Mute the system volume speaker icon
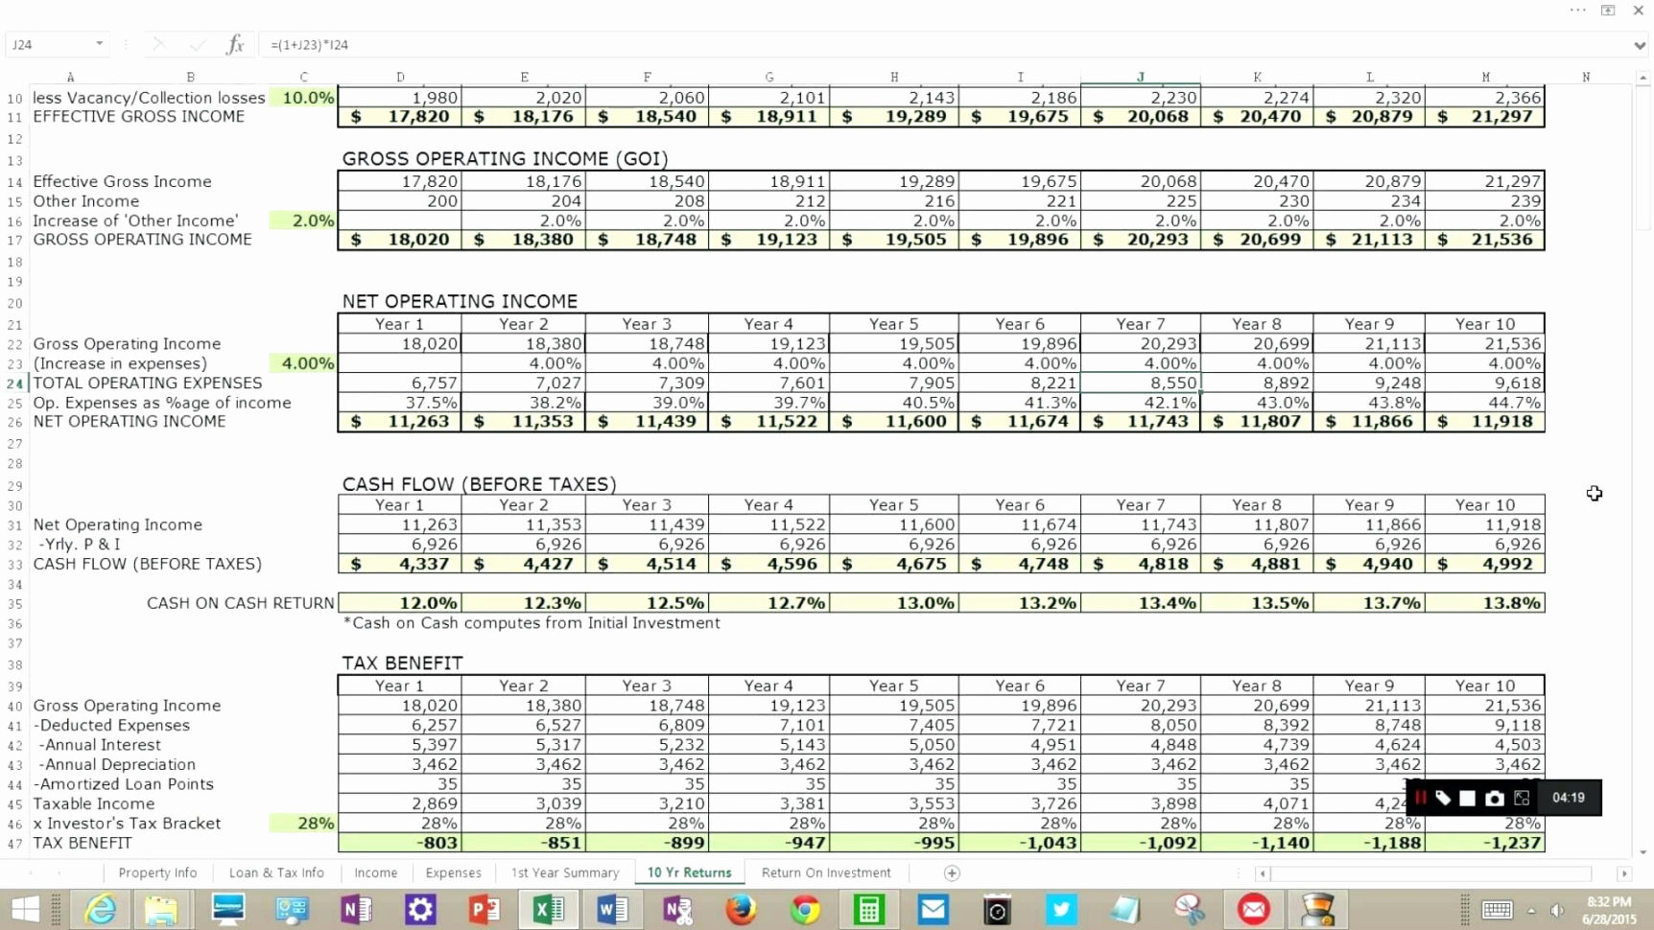 pyautogui.click(x=1558, y=909)
